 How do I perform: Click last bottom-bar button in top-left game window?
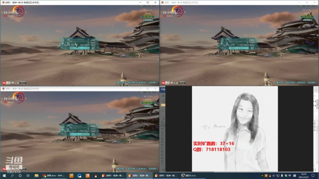(152, 82)
